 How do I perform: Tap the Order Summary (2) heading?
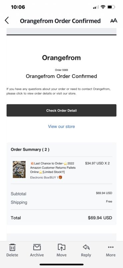(x=30, y=149)
